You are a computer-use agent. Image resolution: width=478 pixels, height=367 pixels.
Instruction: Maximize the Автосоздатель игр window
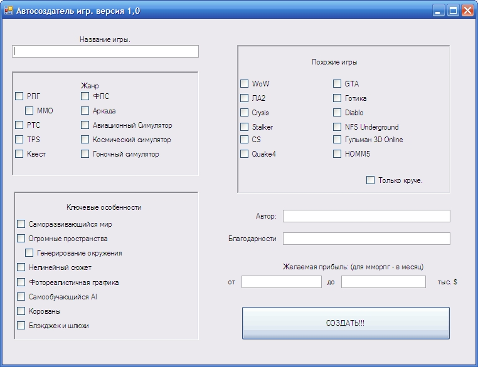(453, 10)
